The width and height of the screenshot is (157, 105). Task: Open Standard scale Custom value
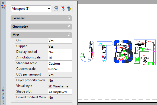pos(60,63)
